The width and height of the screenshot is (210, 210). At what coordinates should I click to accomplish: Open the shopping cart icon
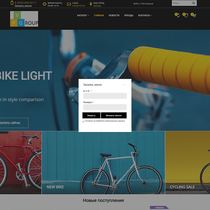click(x=194, y=15)
